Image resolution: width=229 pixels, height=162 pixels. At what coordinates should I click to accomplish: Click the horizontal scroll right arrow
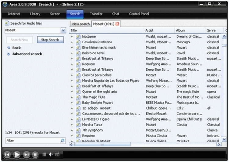point(219,145)
